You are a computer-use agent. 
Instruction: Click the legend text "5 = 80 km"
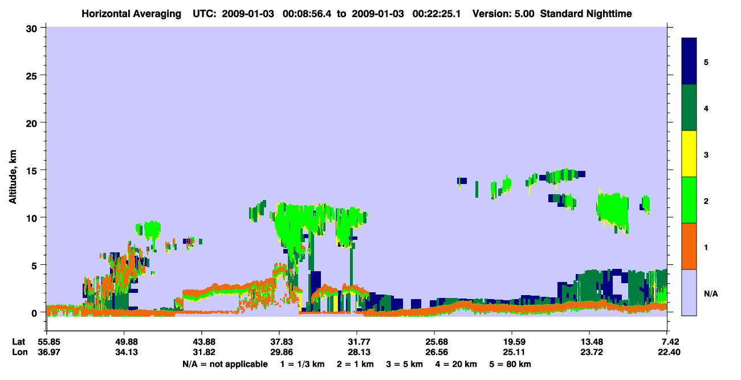(x=511, y=364)
